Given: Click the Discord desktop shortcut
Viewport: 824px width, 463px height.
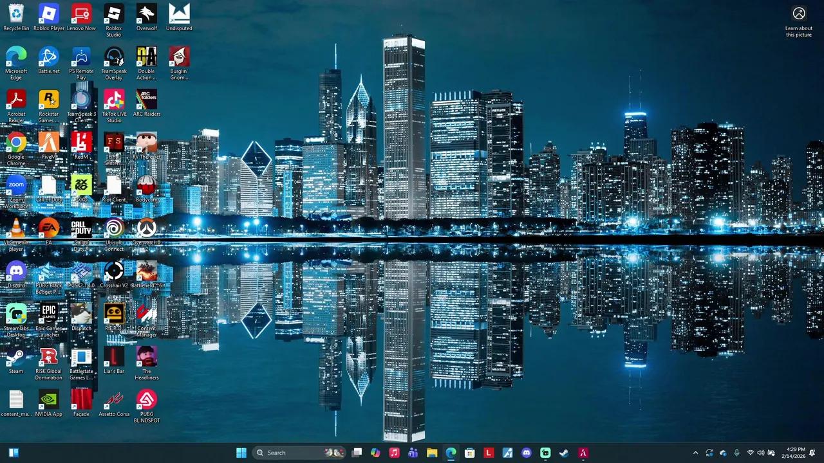Looking at the screenshot, I should pos(16,275).
